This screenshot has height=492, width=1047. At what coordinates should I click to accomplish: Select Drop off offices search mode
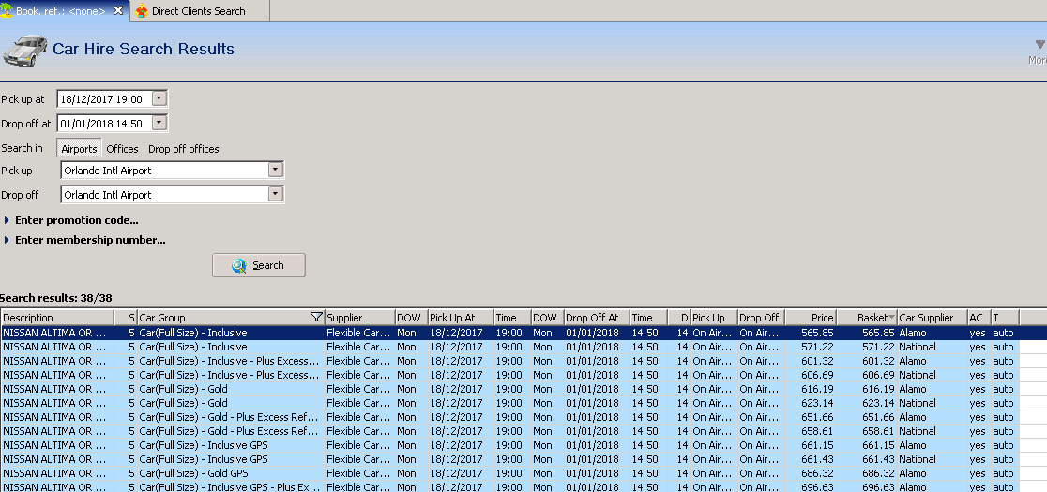[184, 149]
